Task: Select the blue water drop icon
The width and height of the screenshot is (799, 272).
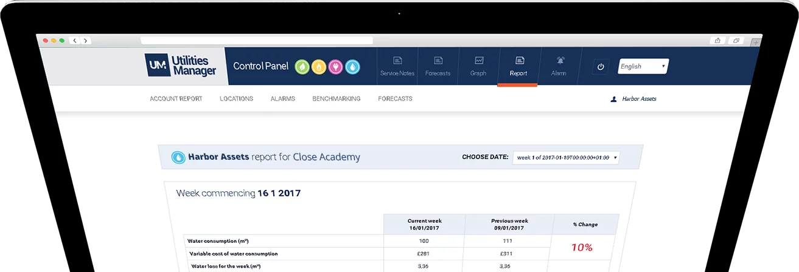Action: pyautogui.click(x=353, y=66)
